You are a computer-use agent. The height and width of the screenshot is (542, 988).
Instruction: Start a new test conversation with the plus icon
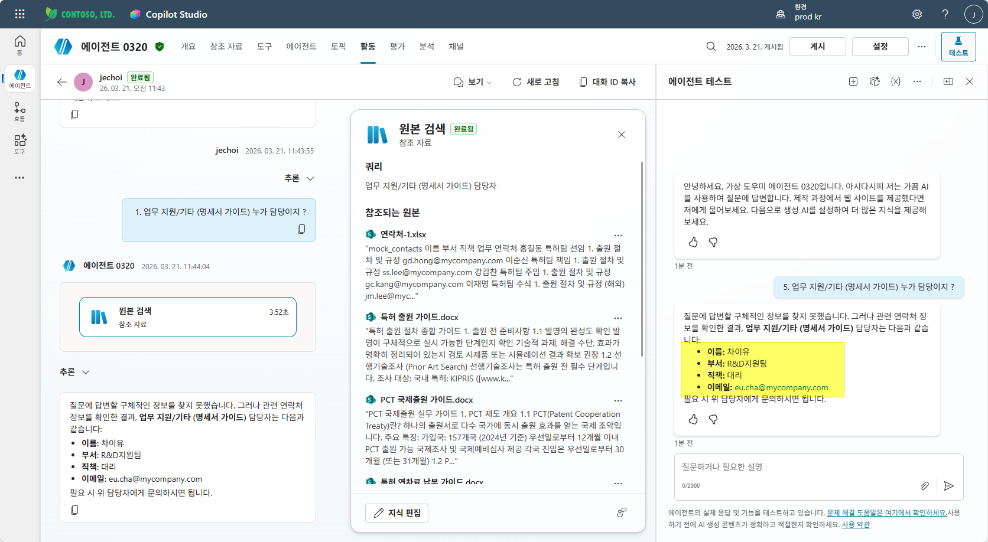[853, 81]
